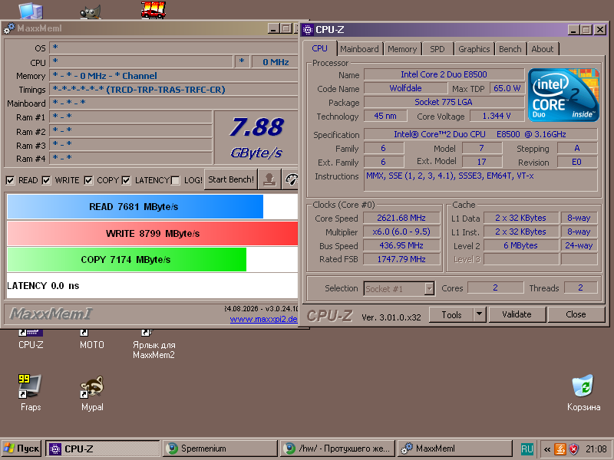
Task: Select the CPU tab
Action: point(319,48)
